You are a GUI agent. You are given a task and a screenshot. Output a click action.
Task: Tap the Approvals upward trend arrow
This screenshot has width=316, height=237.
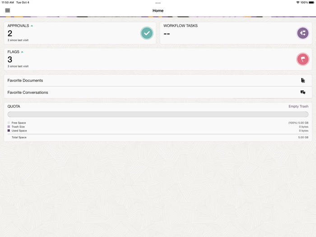[x=32, y=26]
